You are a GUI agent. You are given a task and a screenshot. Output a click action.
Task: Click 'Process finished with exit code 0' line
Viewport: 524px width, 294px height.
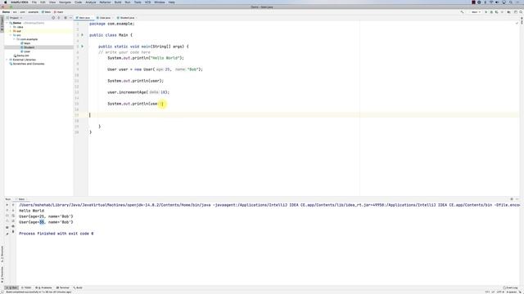[56, 234]
